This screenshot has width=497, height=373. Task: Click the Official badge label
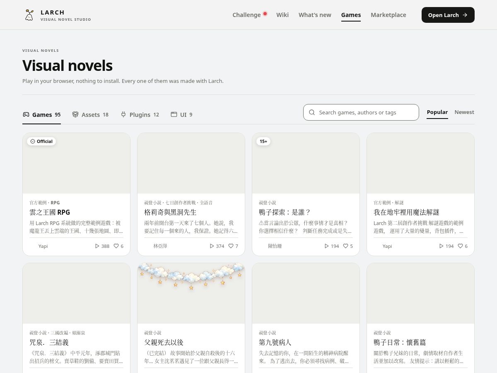pos(45,141)
